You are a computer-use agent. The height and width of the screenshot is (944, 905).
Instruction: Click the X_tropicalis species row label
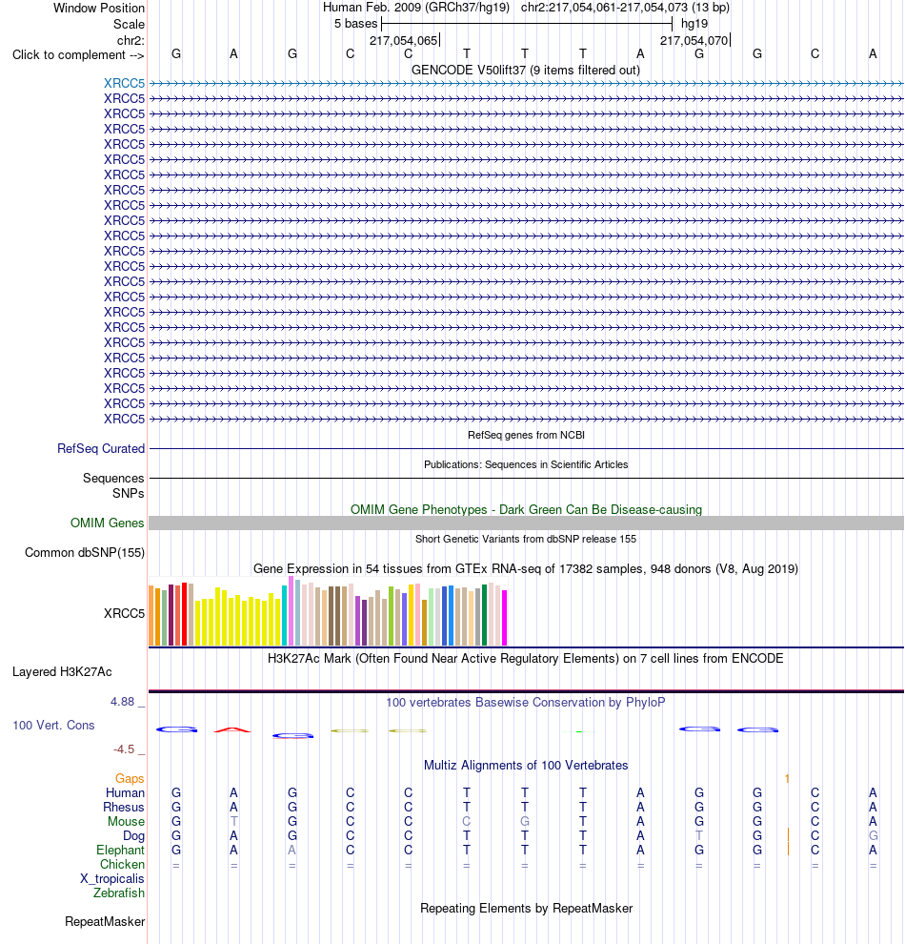coord(111,879)
